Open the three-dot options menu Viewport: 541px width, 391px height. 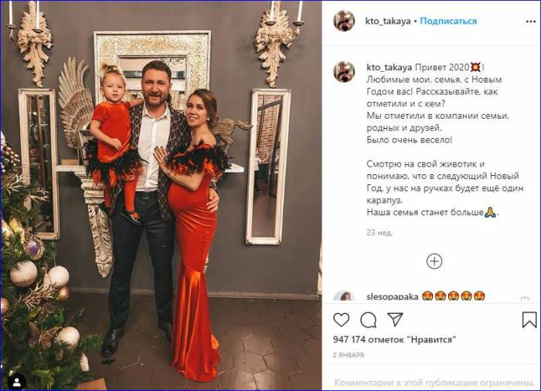(530, 22)
